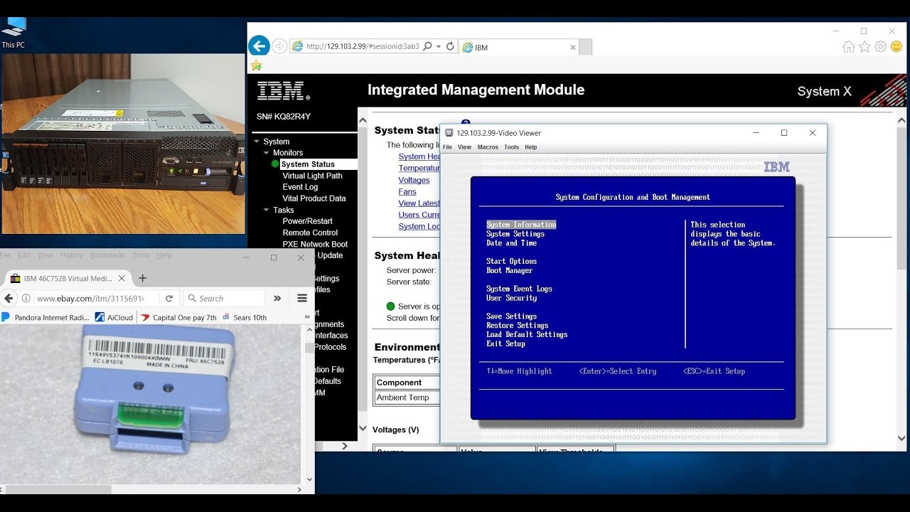This screenshot has width=910, height=512.
Task: Go to IE home page icon
Action: (x=848, y=47)
